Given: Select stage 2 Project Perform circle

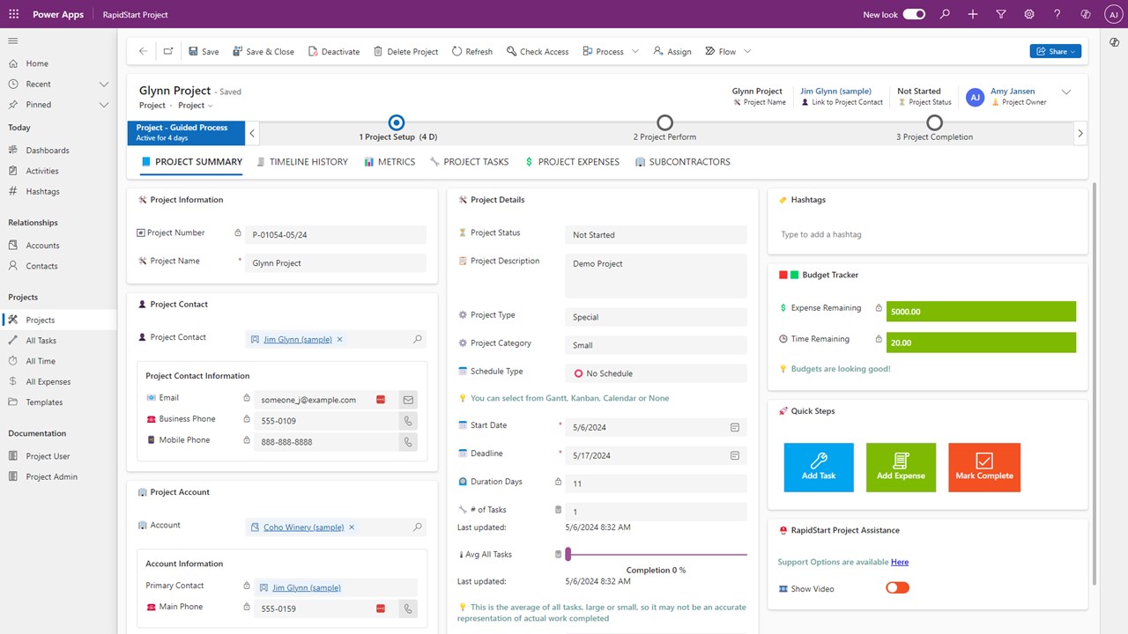Looking at the screenshot, I should 664,122.
